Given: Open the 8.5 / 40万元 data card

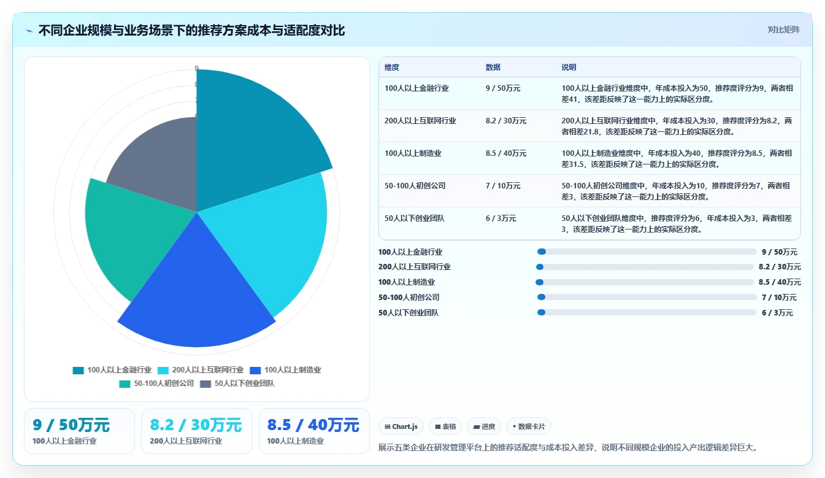Looking at the screenshot, I should (314, 431).
